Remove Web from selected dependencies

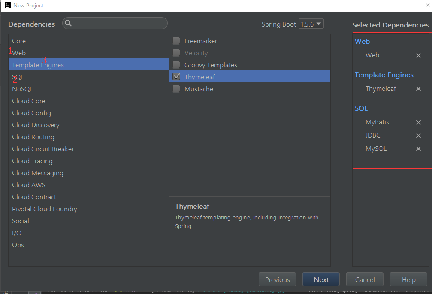pos(418,56)
